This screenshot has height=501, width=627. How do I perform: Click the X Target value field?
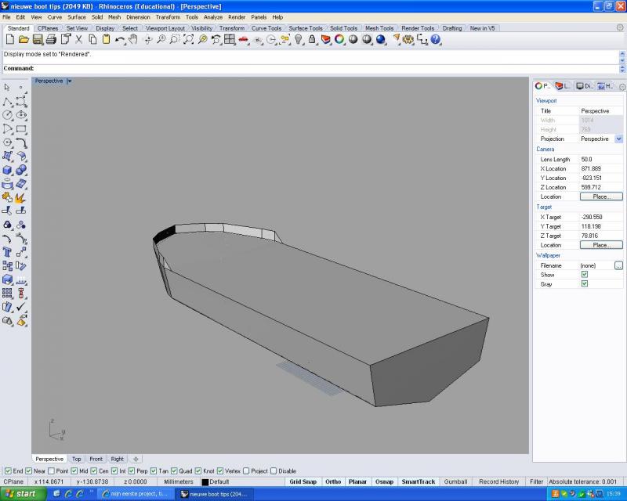(x=601, y=217)
